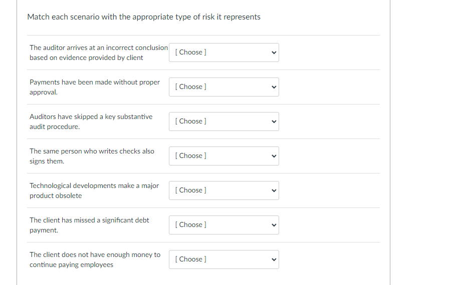Select a risk type for same person signing checks
The image size is (458, 285).
(x=223, y=156)
